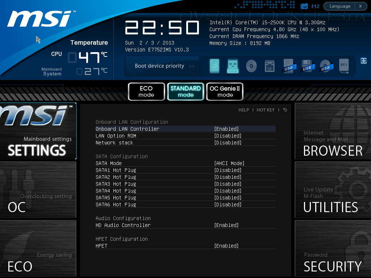Toggle SATA2 Hot Plug Disabled value
Viewport: 371px width, 278px height.
pos(228,177)
